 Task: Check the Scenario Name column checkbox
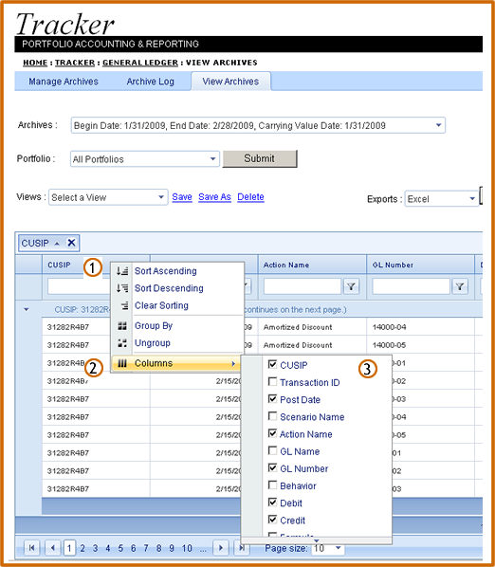point(273,416)
